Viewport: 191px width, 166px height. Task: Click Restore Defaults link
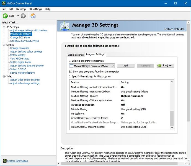pyautogui.click(x=174, y=29)
